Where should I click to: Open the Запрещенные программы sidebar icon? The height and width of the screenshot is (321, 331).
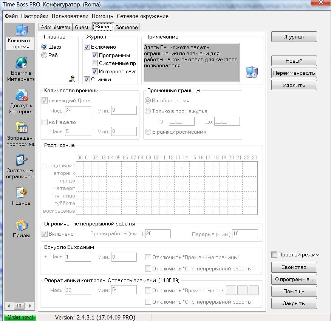[21, 128]
